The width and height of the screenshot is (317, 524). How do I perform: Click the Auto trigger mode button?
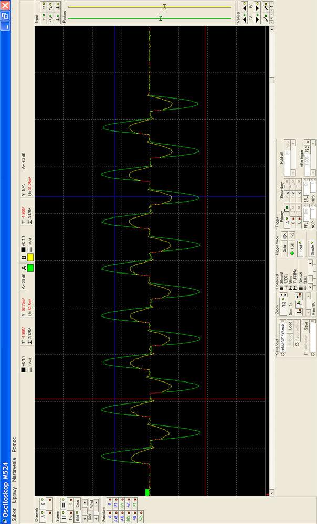pos(285,248)
